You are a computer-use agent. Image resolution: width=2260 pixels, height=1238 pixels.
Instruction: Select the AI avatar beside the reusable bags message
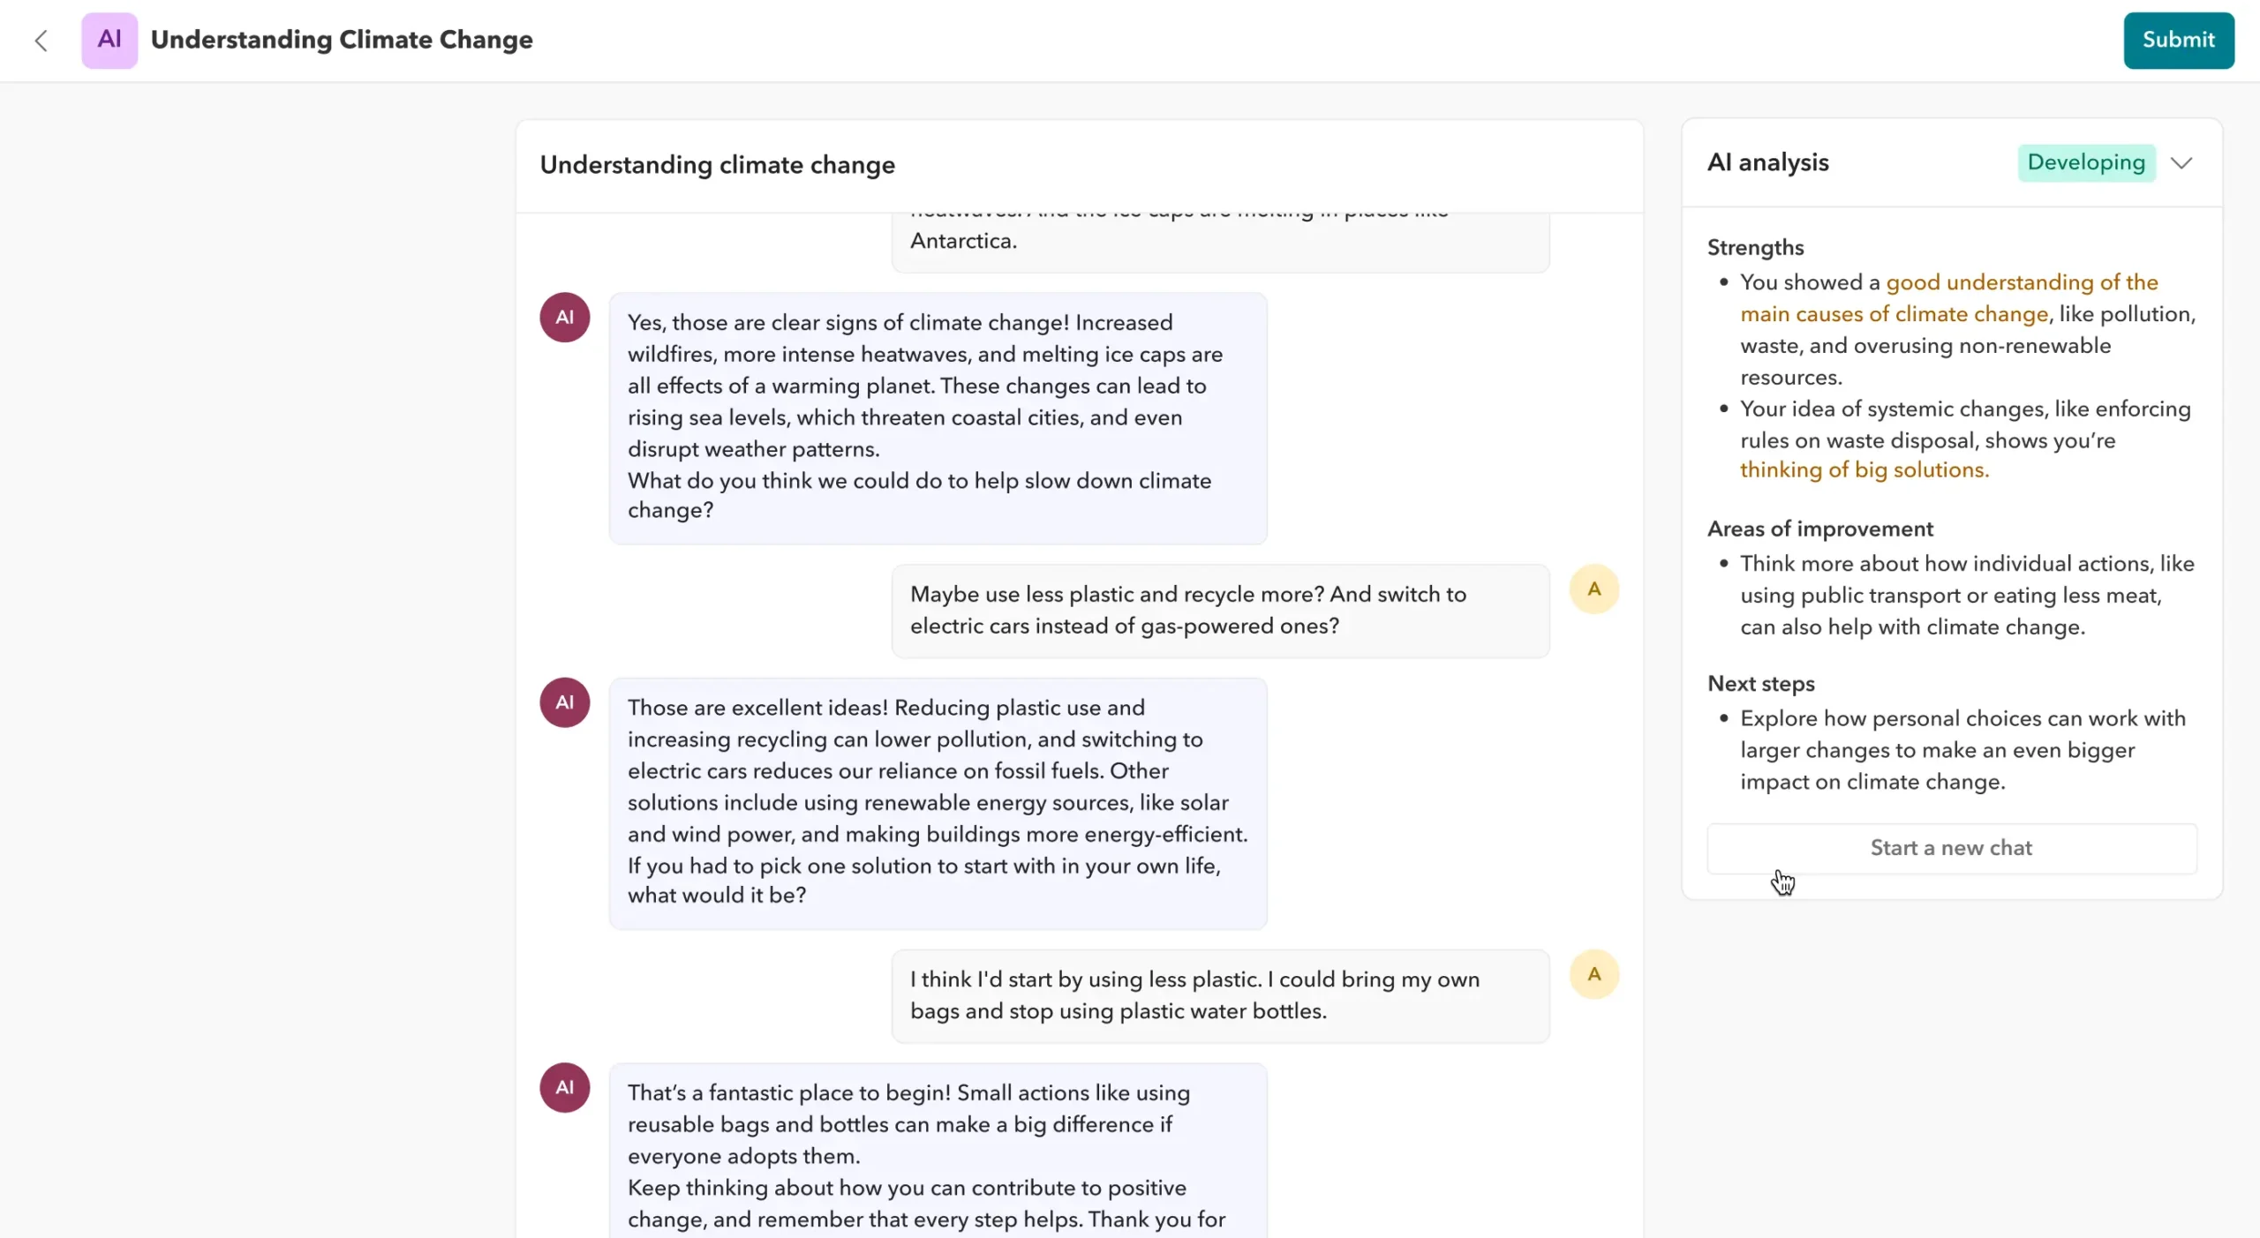[x=564, y=1087]
